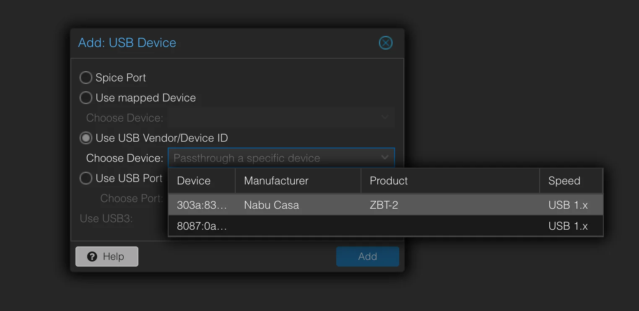Select the Spice Port radio button

86,78
